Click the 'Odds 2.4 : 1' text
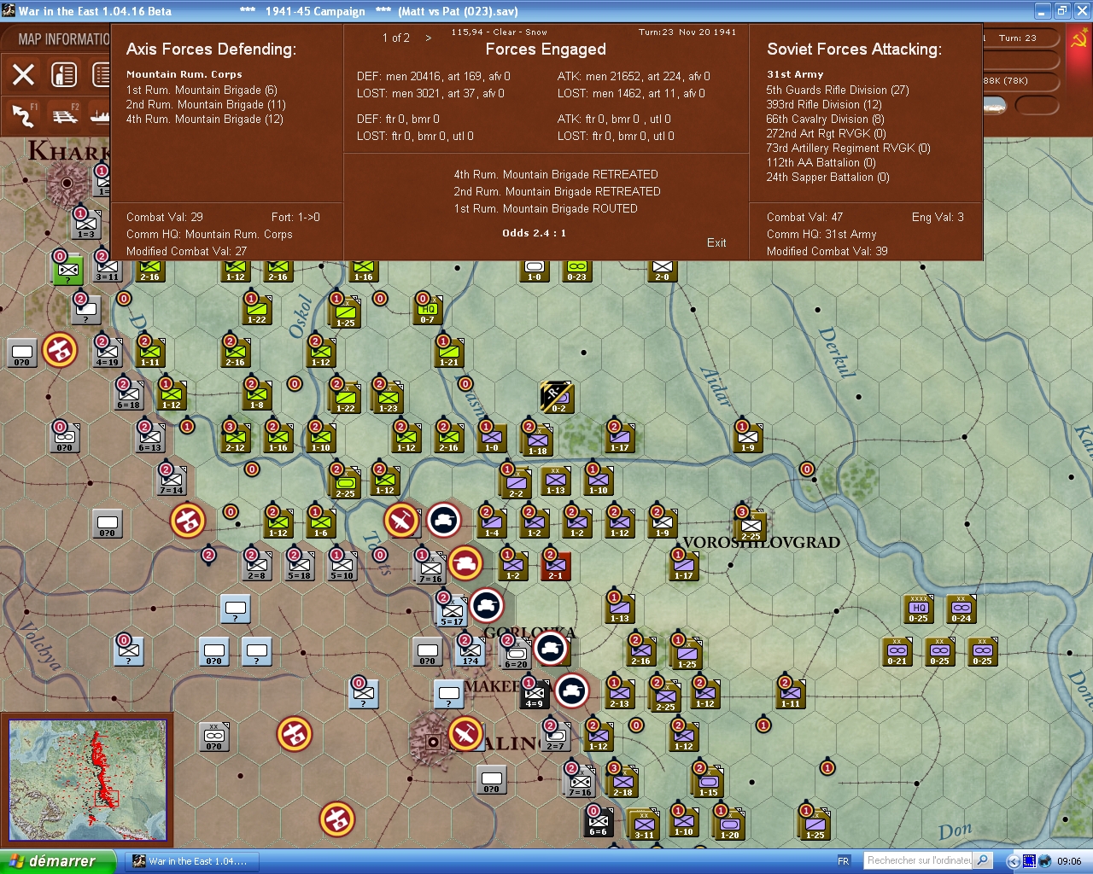Image resolution: width=1093 pixels, height=874 pixels. click(x=534, y=233)
